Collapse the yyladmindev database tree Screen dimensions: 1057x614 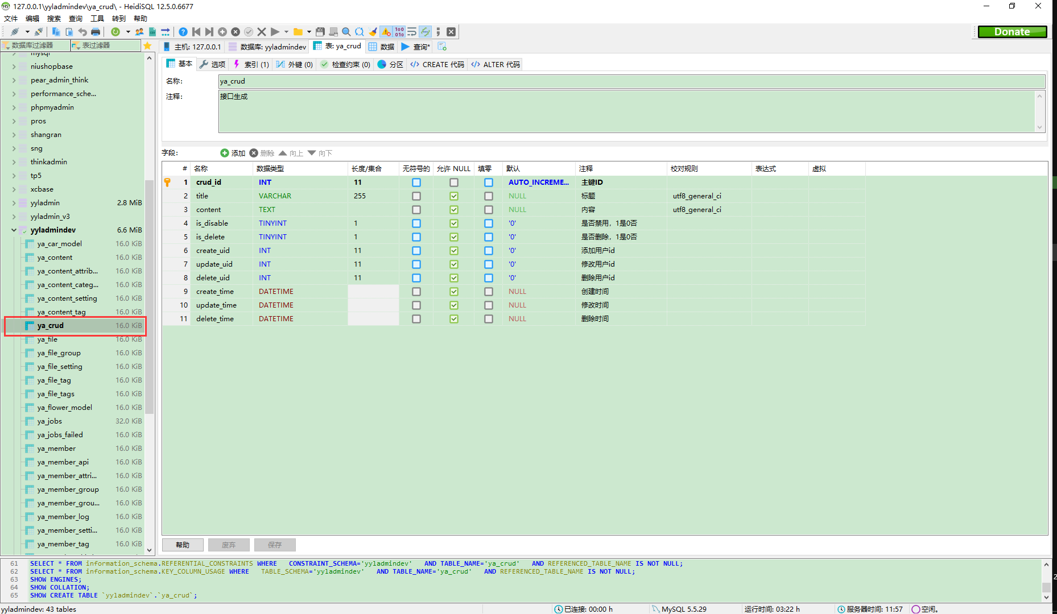[14, 230]
